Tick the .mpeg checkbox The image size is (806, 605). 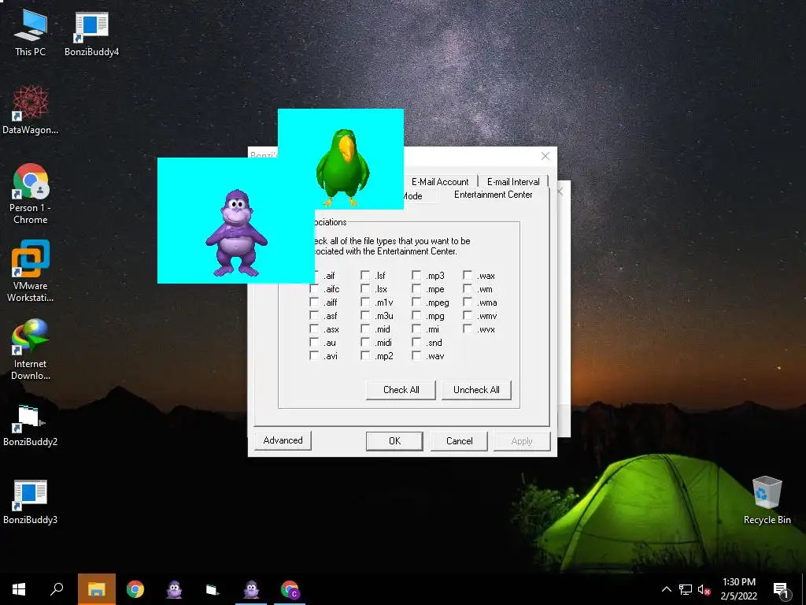416,302
